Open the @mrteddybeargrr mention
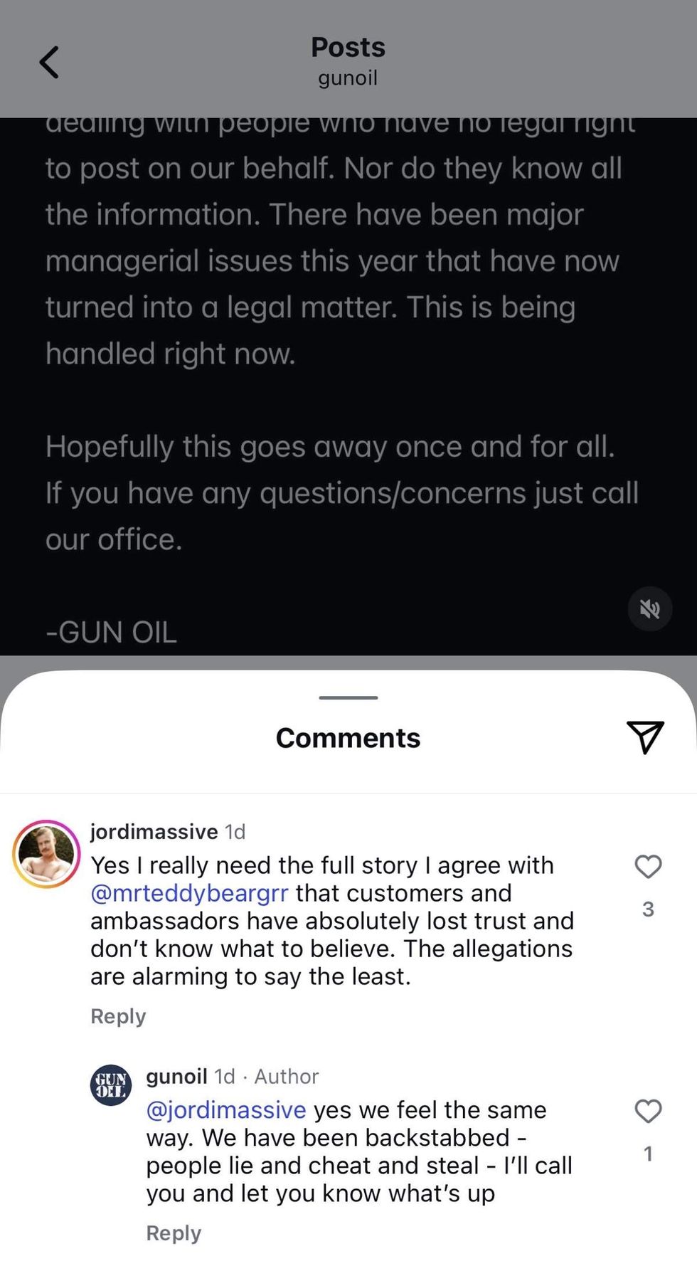The height and width of the screenshot is (1261, 697). click(189, 893)
